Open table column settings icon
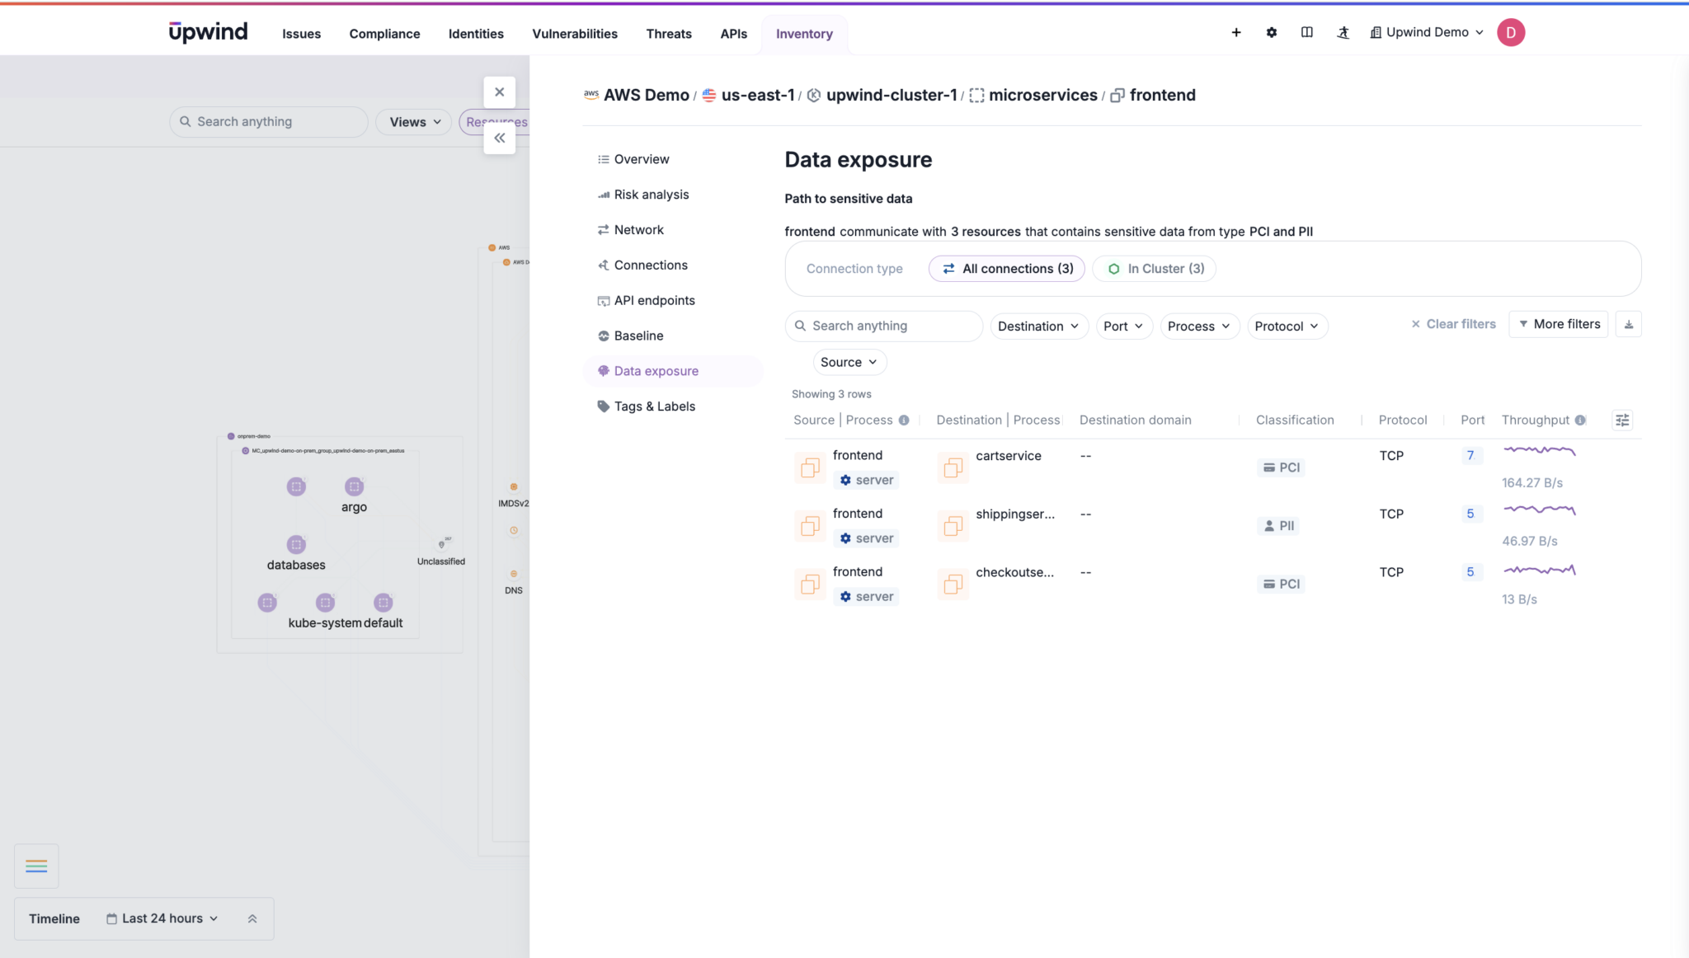The image size is (1689, 958). pos(1621,420)
